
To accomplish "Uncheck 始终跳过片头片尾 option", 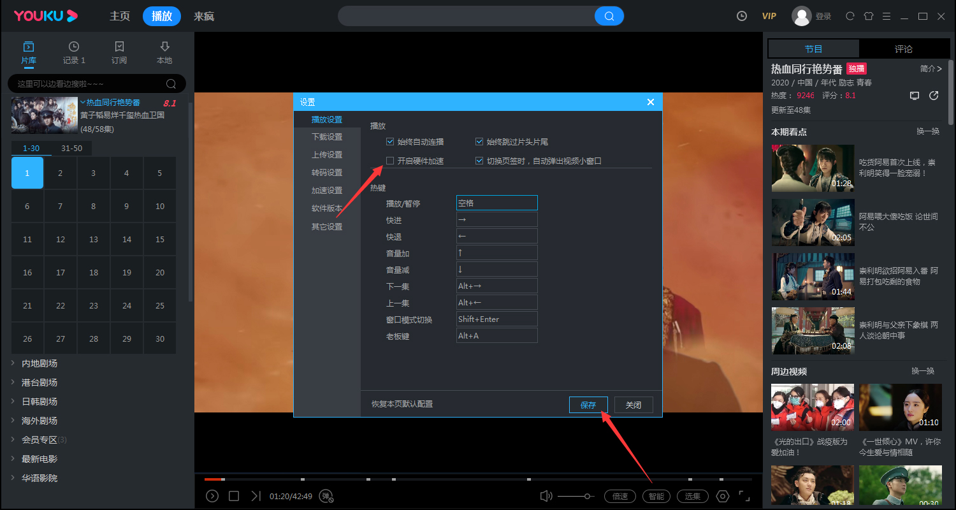I will pyautogui.click(x=479, y=142).
